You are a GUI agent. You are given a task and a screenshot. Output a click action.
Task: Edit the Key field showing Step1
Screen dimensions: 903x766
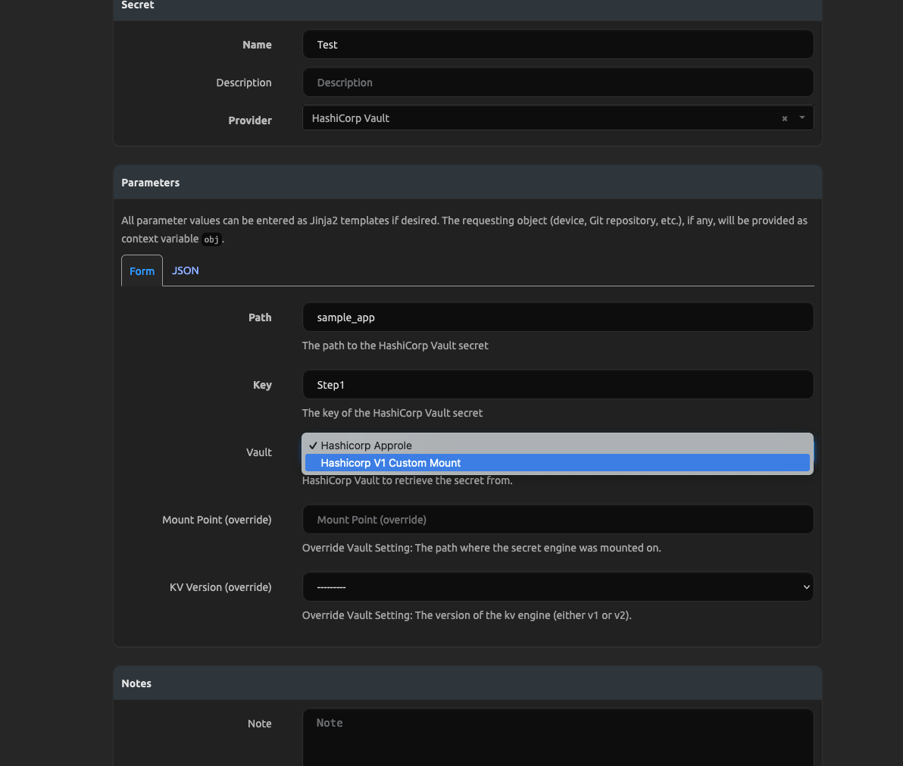tap(558, 384)
